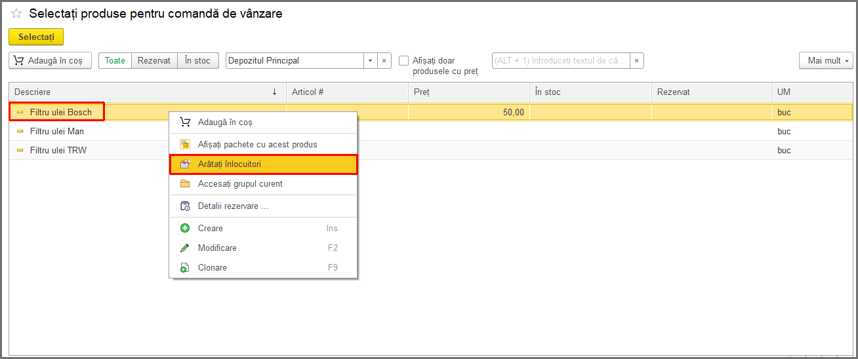858x359 pixels.
Task: Choose Creare from context menu
Action: [263, 228]
